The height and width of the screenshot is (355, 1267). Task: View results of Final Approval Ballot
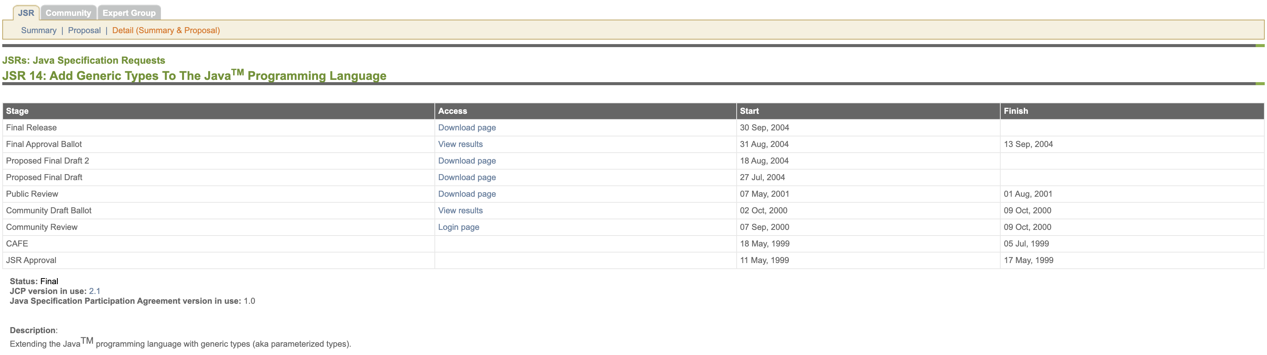point(460,144)
